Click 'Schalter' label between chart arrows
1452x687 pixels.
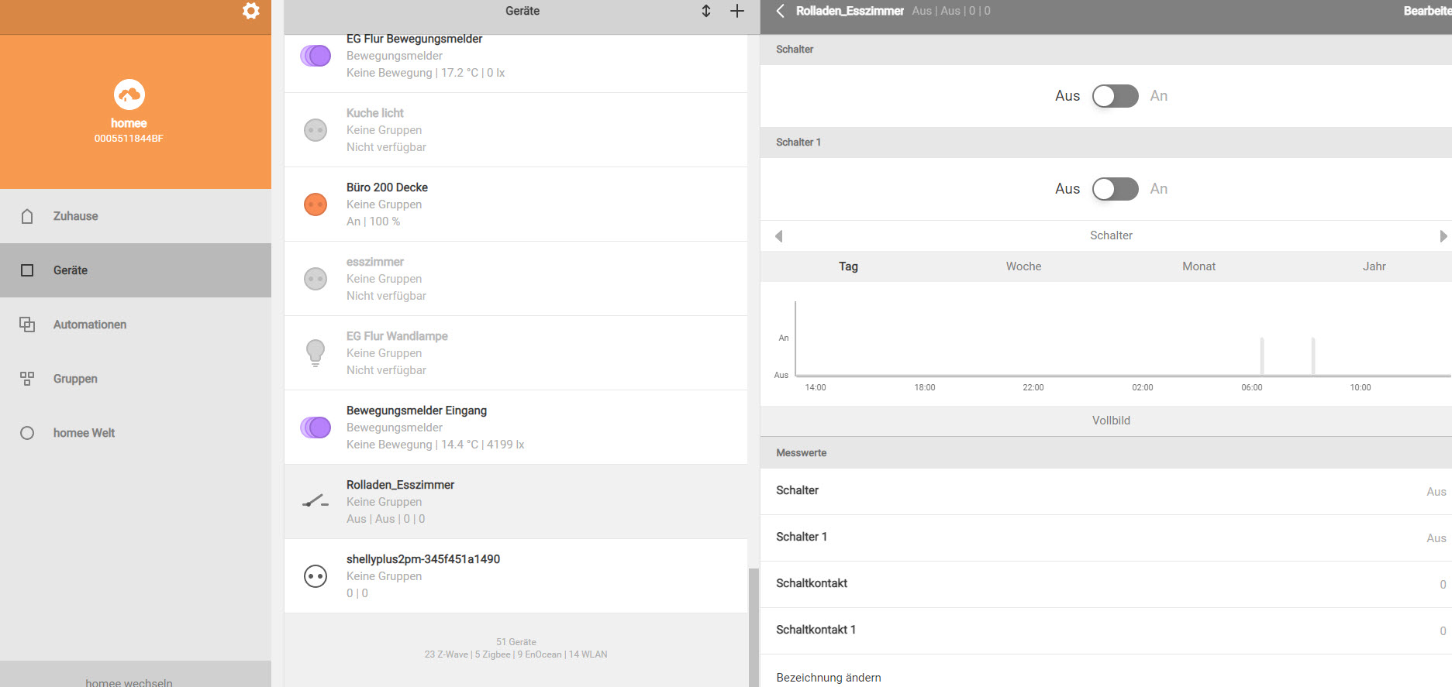1111,235
